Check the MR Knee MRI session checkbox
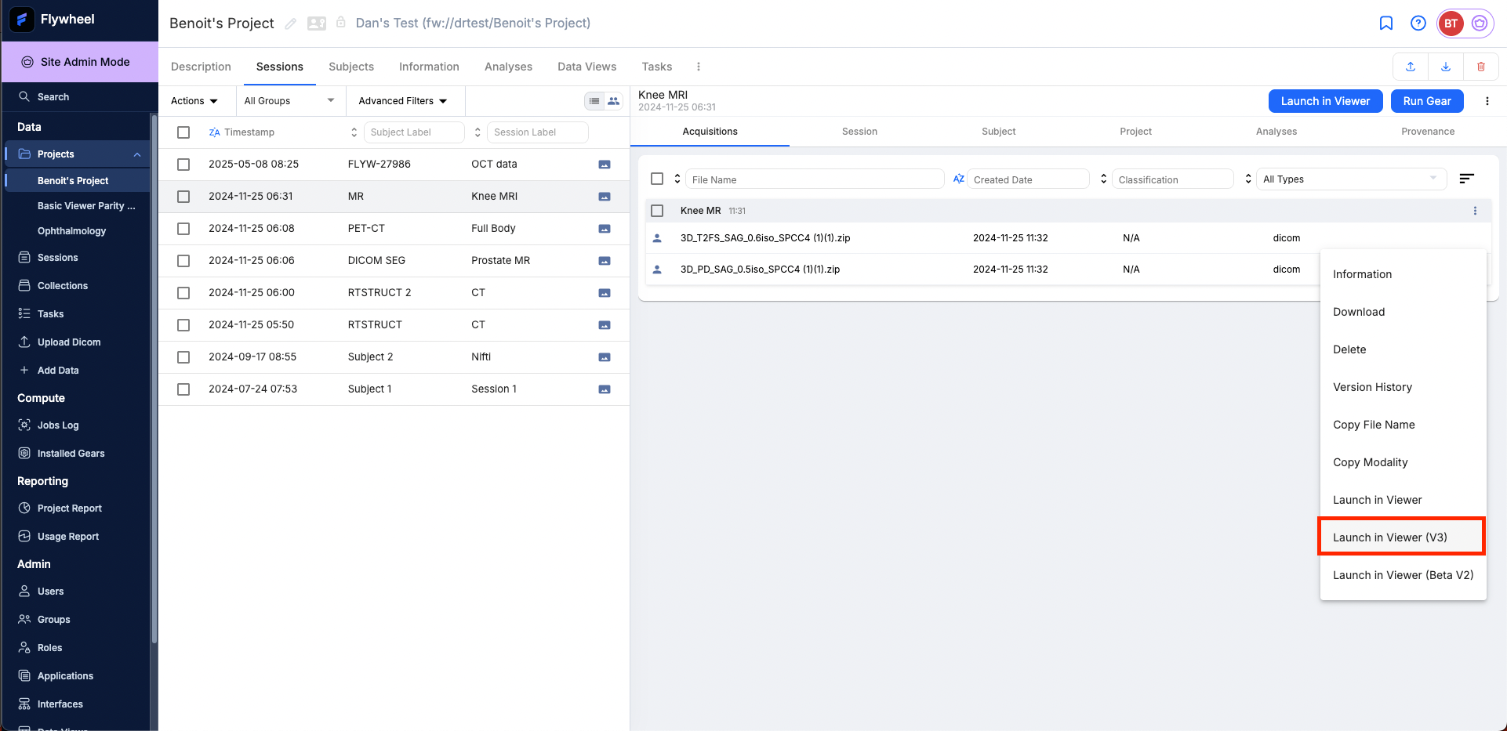Screen dimensions: 1507x731 (x=183, y=197)
